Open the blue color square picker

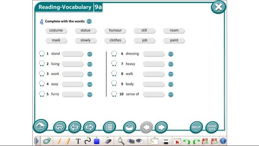tap(97, 141)
